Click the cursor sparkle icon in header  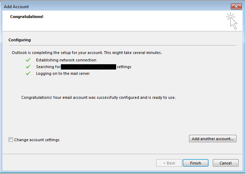(232, 21)
